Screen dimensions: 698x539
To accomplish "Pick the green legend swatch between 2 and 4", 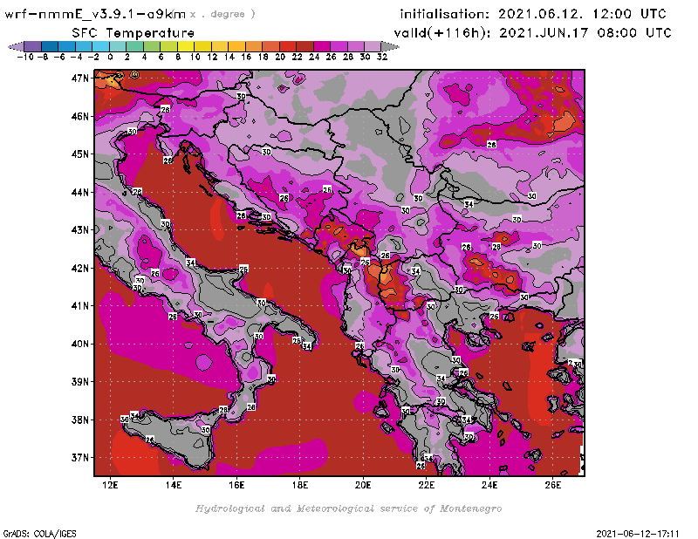I will coord(135,46).
